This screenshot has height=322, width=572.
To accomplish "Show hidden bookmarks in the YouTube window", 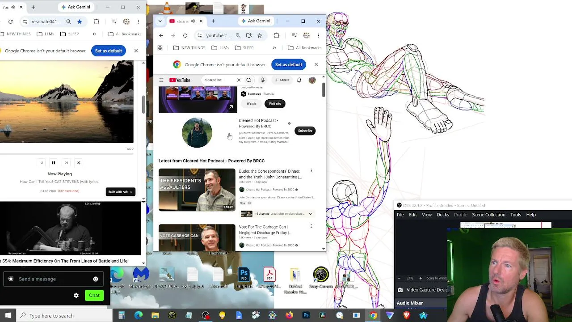I will coord(274,48).
